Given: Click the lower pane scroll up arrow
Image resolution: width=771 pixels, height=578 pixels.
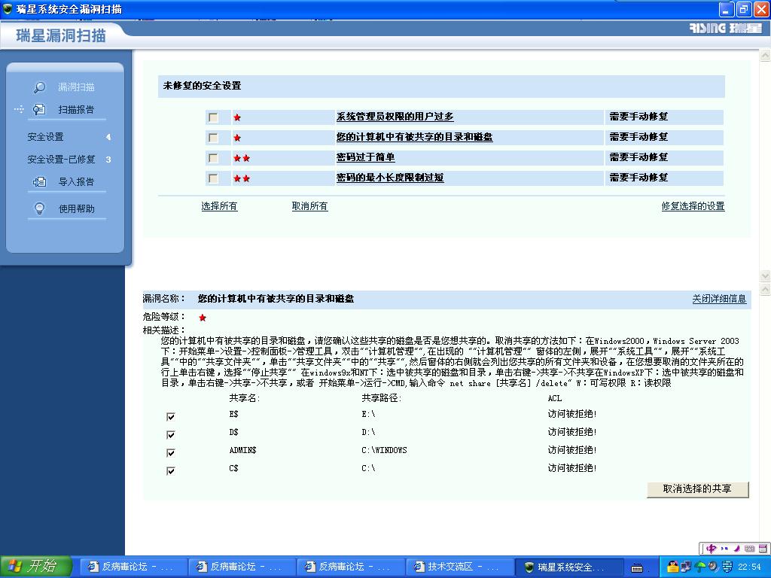Looking at the screenshot, I should click(x=766, y=290).
